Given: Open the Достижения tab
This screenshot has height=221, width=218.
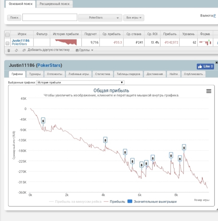Looking at the screenshot, I should 155,74.
